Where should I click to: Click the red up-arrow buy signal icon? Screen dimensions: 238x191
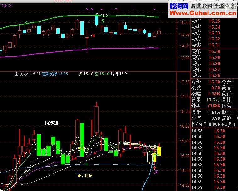154,168
